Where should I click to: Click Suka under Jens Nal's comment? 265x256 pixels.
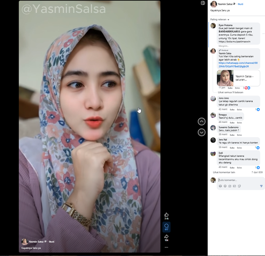click(x=232, y=148)
